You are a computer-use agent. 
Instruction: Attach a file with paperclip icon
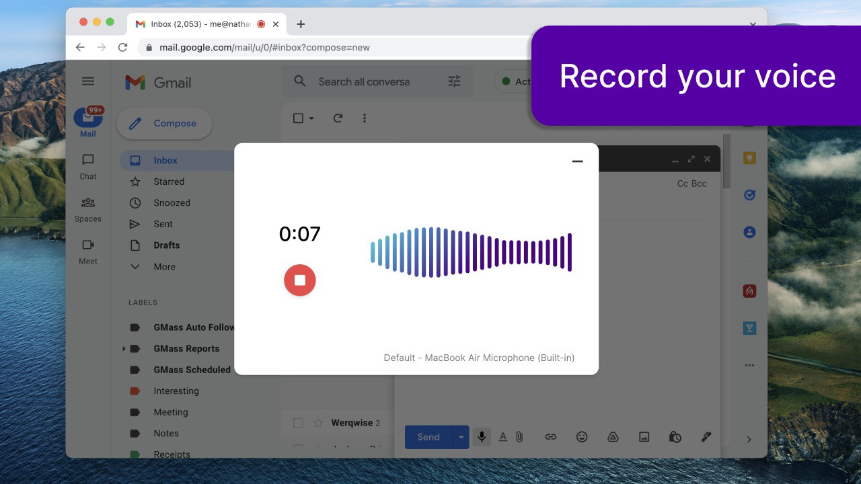click(x=519, y=437)
